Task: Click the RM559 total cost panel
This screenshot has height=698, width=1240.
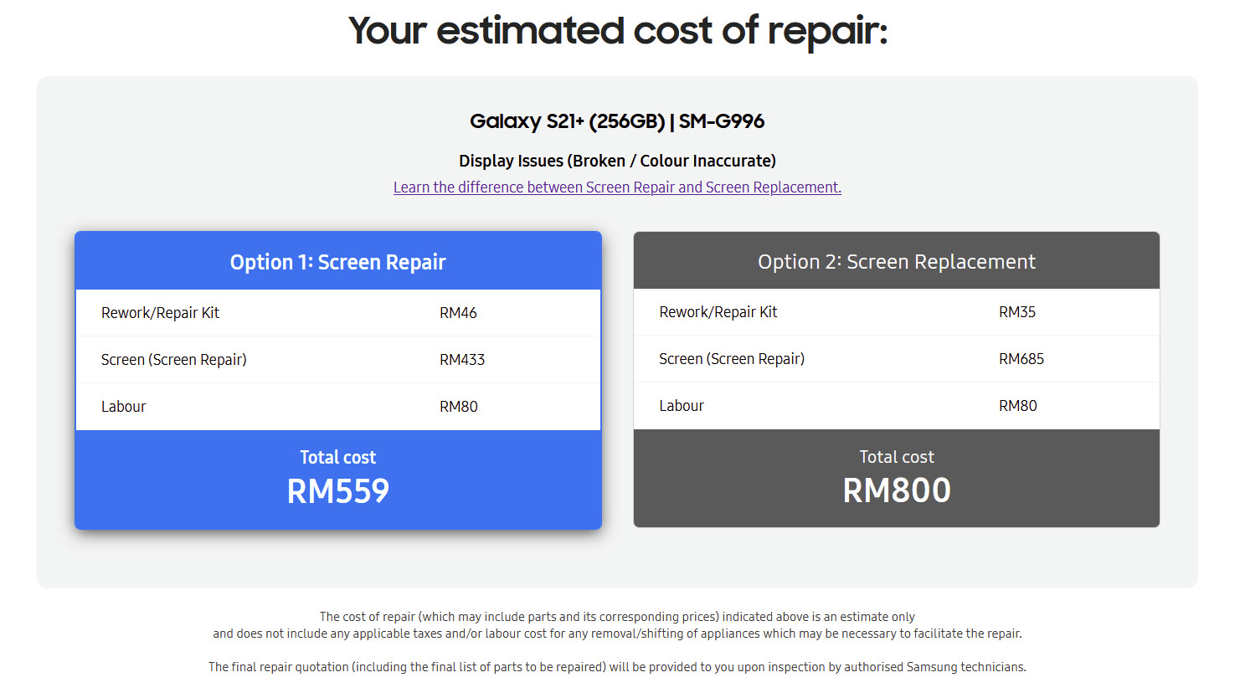Action: [x=338, y=480]
